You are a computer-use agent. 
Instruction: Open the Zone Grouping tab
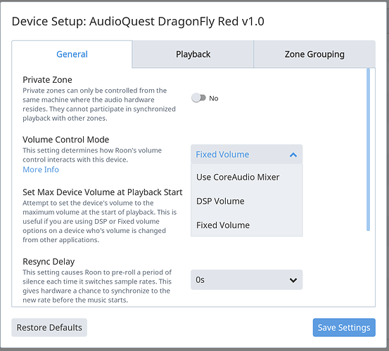coord(314,54)
